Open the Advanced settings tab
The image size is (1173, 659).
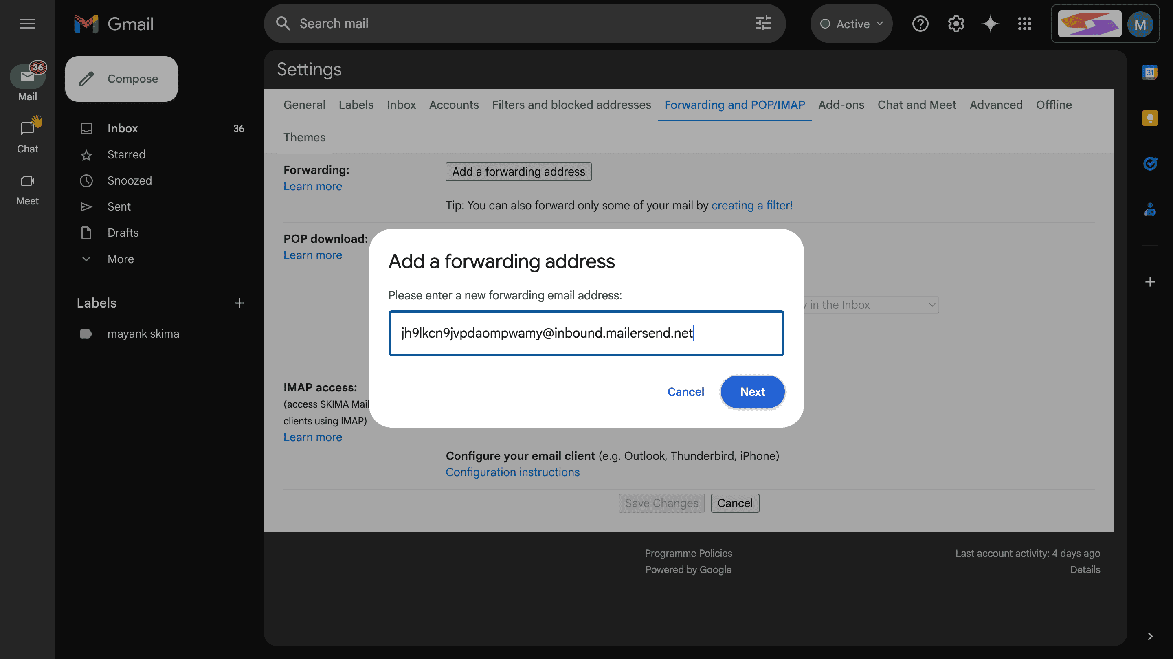coord(995,105)
